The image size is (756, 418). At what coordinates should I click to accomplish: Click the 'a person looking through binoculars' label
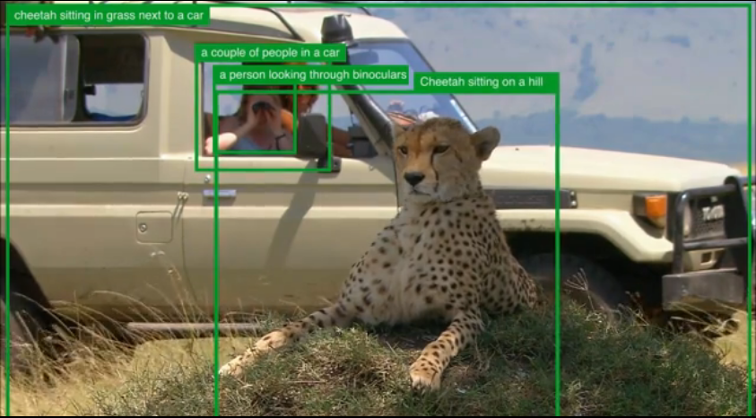[x=312, y=74]
